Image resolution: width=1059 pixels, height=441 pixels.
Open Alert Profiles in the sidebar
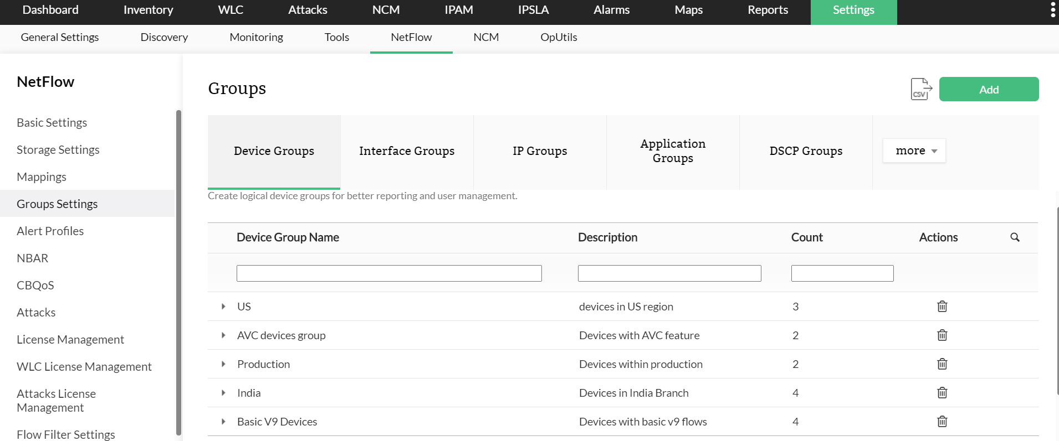coord(50,231)
